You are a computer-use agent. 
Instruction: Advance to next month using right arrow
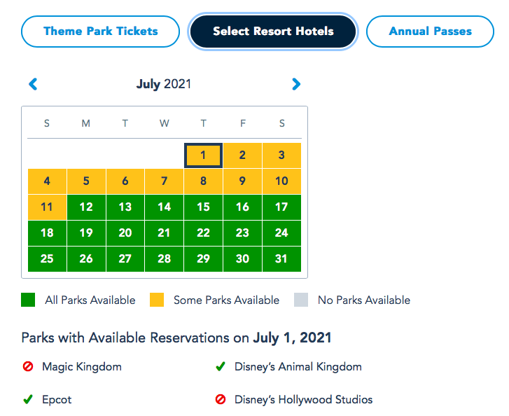pos(296,85)
